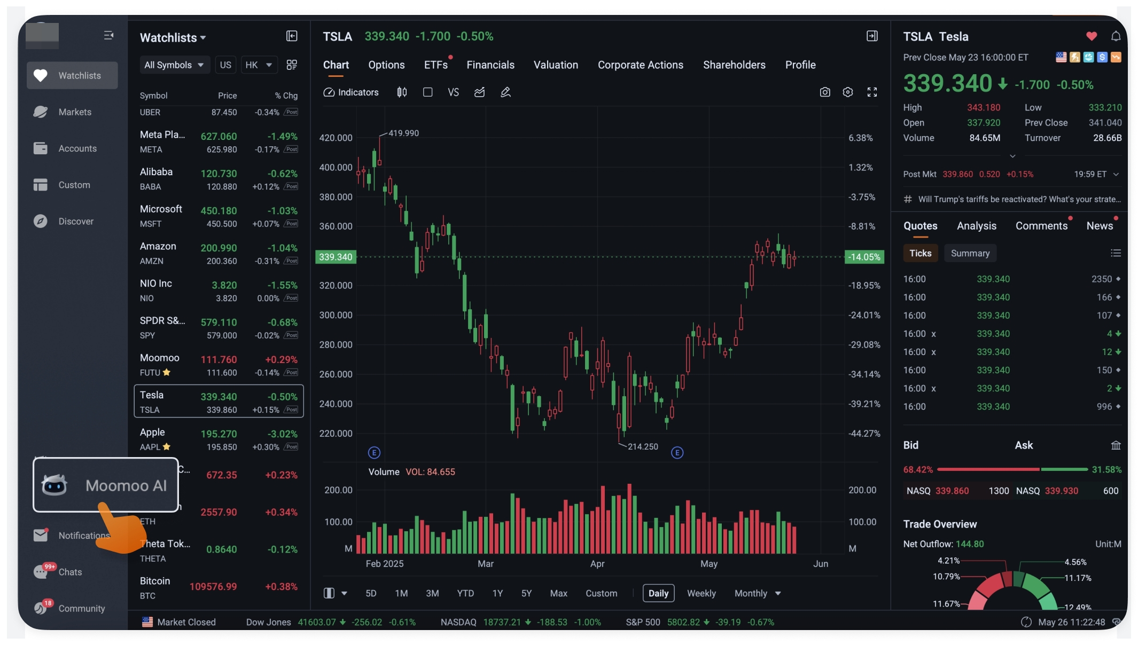
Task: Open the drawing pencil tool
Action: (x=505, y=92)
